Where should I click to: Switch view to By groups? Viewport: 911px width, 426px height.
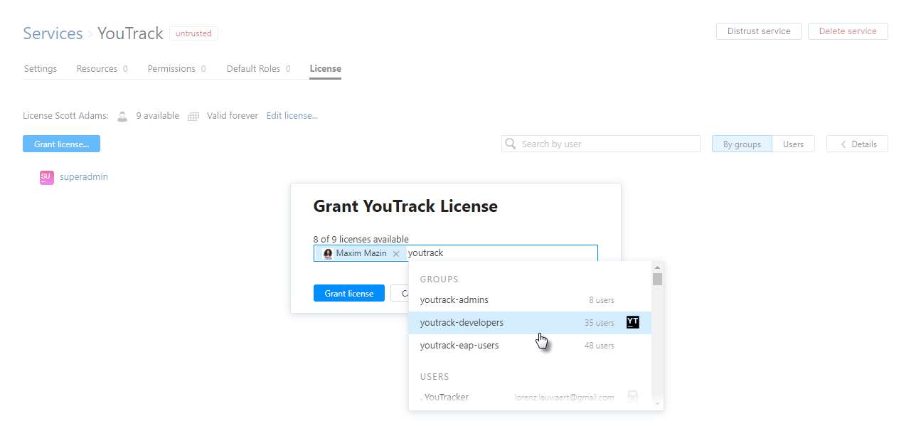click(x=742, y=144)
